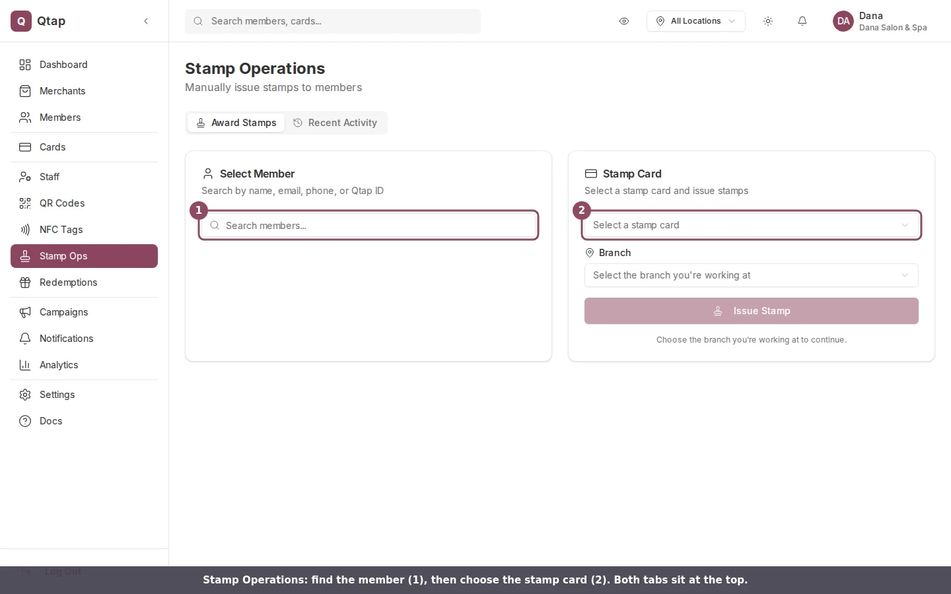Viewport: 951px width, 594px height.
Task: Open Dashboard from the sidebar
Action: [84, 65]
